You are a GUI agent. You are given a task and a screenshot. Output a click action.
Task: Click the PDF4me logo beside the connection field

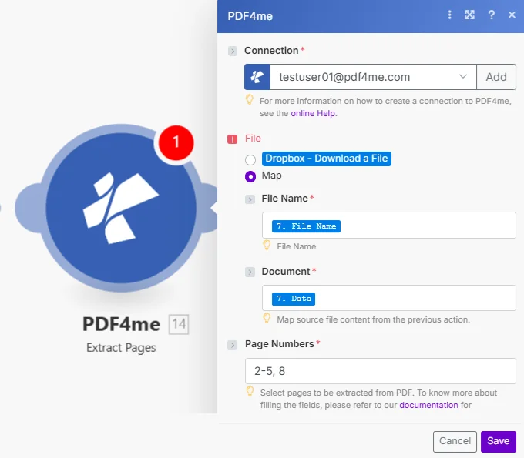[257, 77]
